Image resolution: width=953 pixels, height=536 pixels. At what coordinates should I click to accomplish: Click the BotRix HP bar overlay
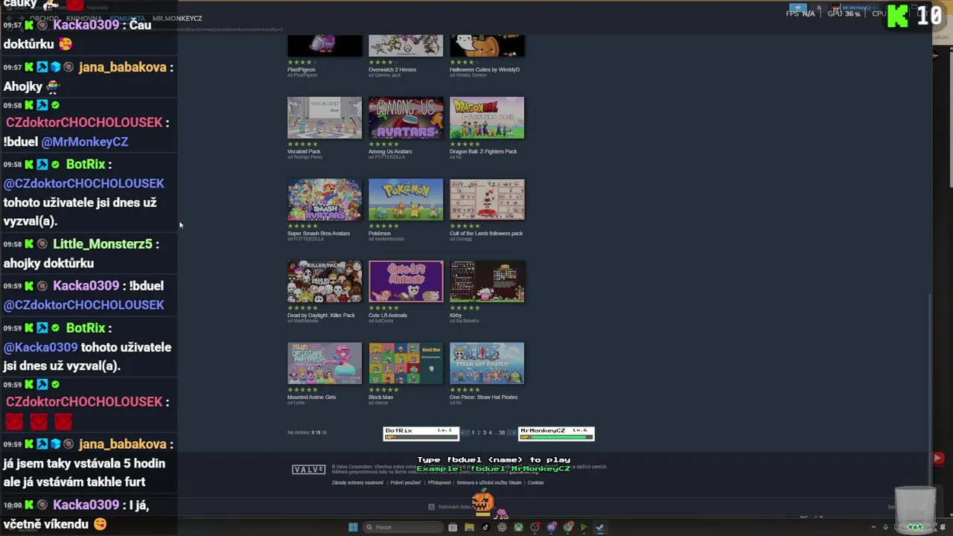[x=421, y=433]
